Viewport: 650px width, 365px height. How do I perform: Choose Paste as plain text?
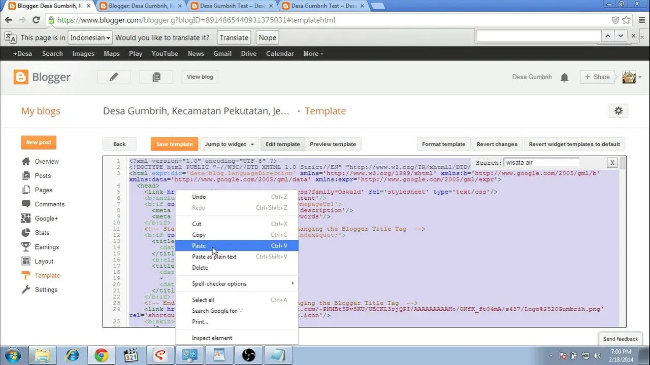(x=237, y=257)
